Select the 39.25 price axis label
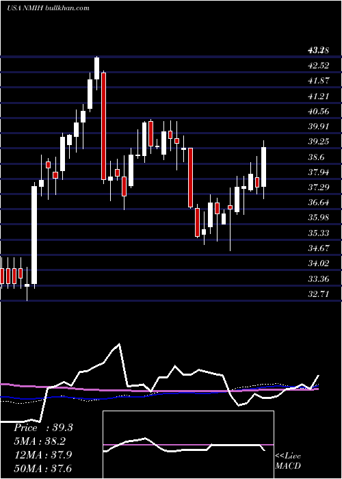The width and height of the screenshot is (342, 479). [x=319, y=142]
